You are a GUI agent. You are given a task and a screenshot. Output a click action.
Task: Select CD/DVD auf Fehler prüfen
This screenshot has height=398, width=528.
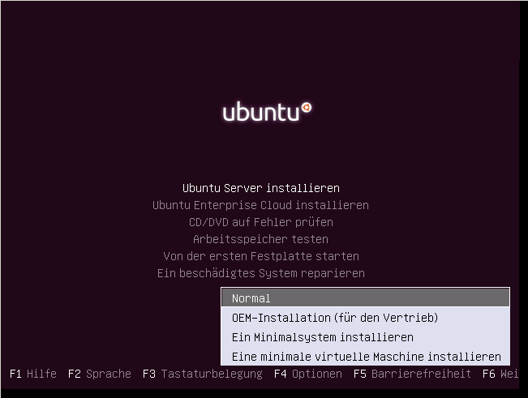coord(261,222)
